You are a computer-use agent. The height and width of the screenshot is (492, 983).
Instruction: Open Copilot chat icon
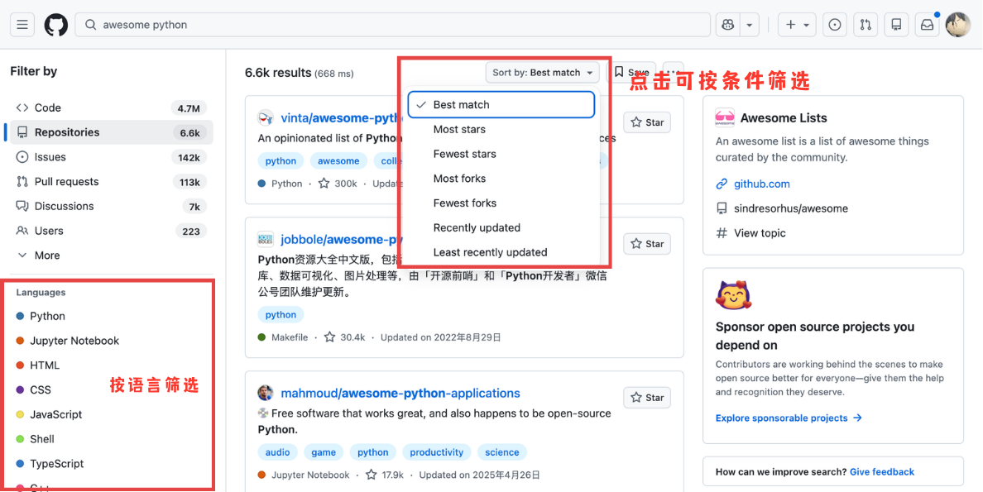click(728, 25)
